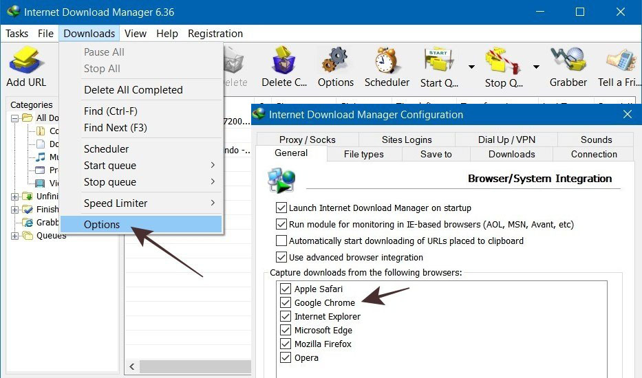Open Options via the gears toolbar icon
Viewport: 642px width, 378px height.
pos(335,60)
